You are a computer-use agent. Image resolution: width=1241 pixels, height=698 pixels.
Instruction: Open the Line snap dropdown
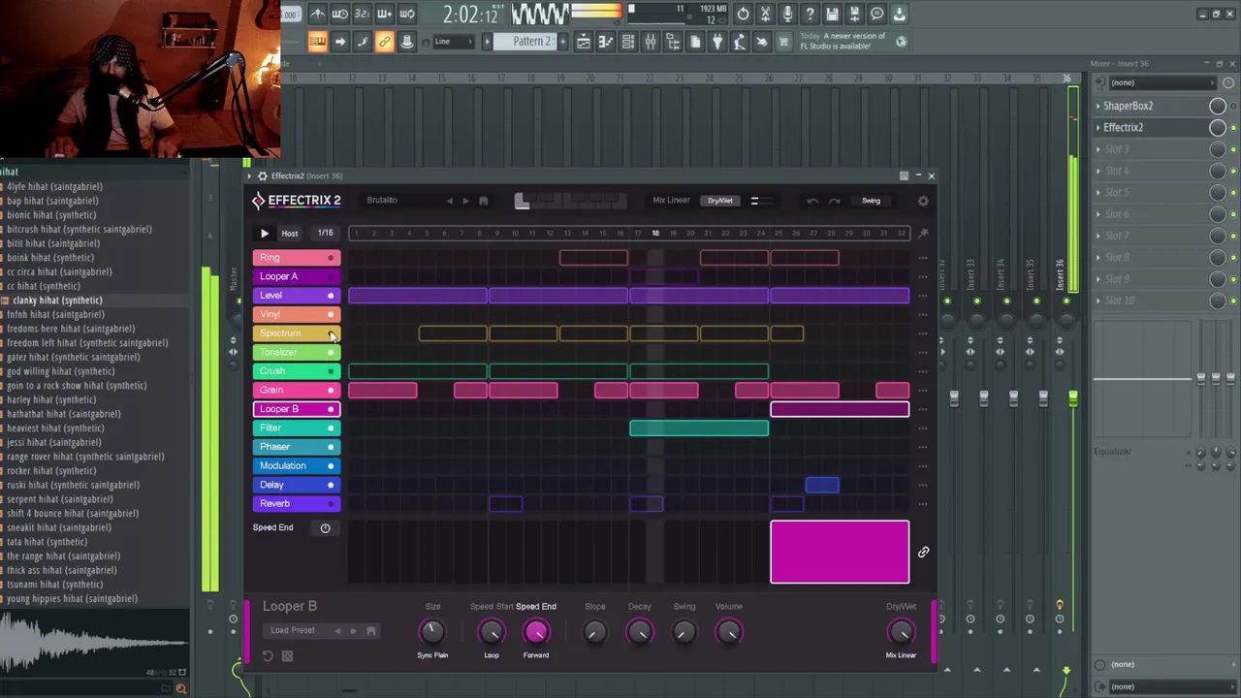click(x=452, y=42)
